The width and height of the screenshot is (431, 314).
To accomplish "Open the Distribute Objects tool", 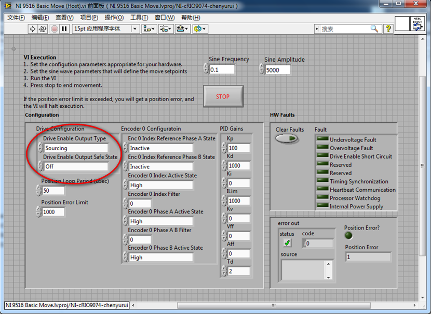I will [166, 29].
